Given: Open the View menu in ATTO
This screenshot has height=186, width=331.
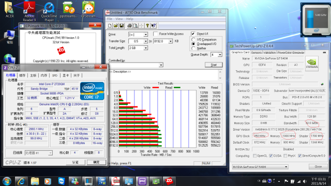Looking at the screenshot, I should [x=119, y=19].
